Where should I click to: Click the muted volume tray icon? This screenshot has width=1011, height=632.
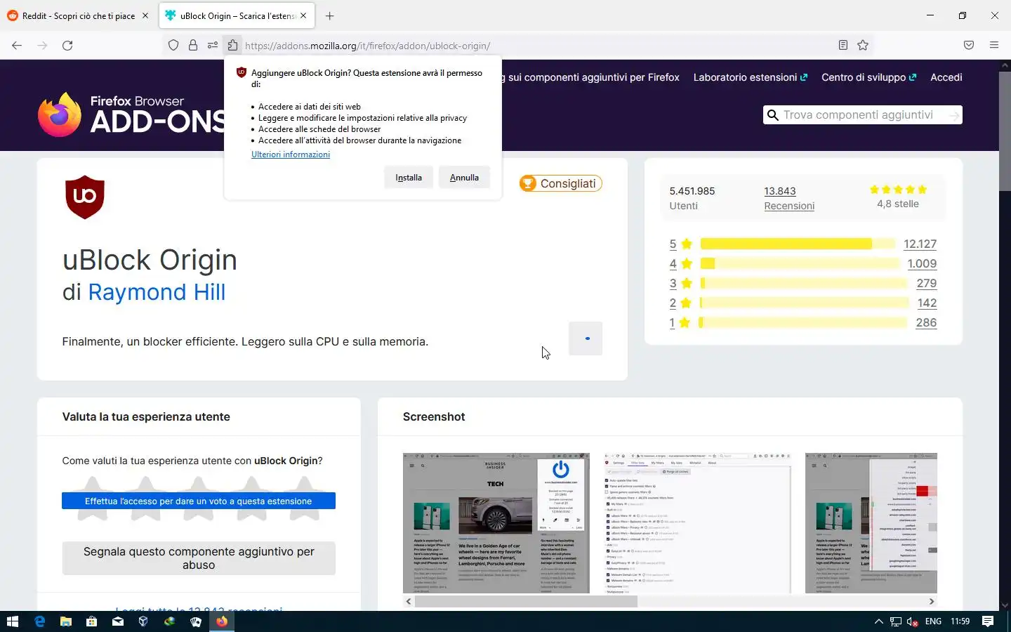[913, 621]
